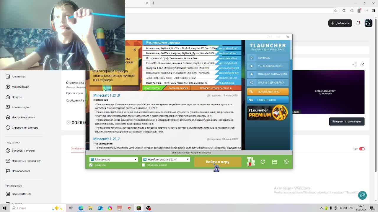The width and height of the screenshot is (378, 212).
Task: Click the stream preview player
Action: click(x=328, y=92)
